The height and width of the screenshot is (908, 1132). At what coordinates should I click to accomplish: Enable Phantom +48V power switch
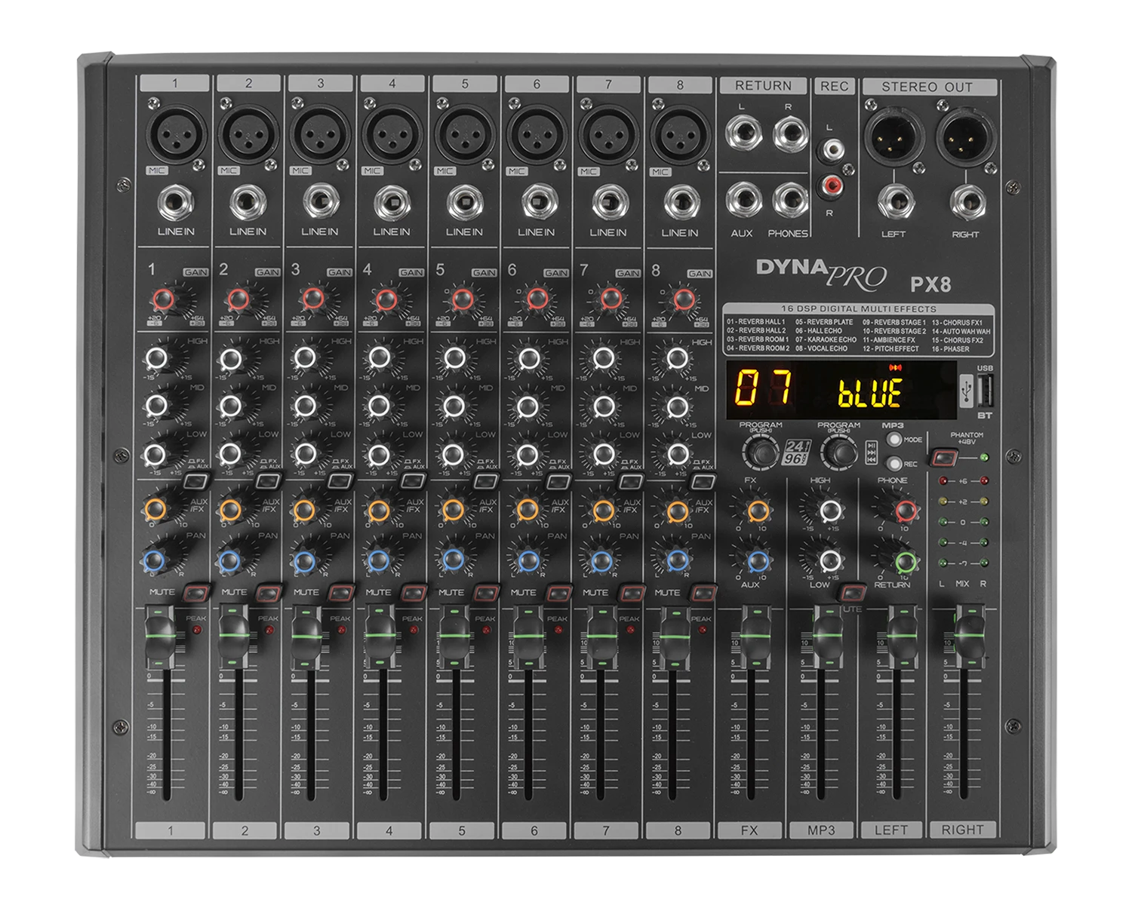point(945,456)
